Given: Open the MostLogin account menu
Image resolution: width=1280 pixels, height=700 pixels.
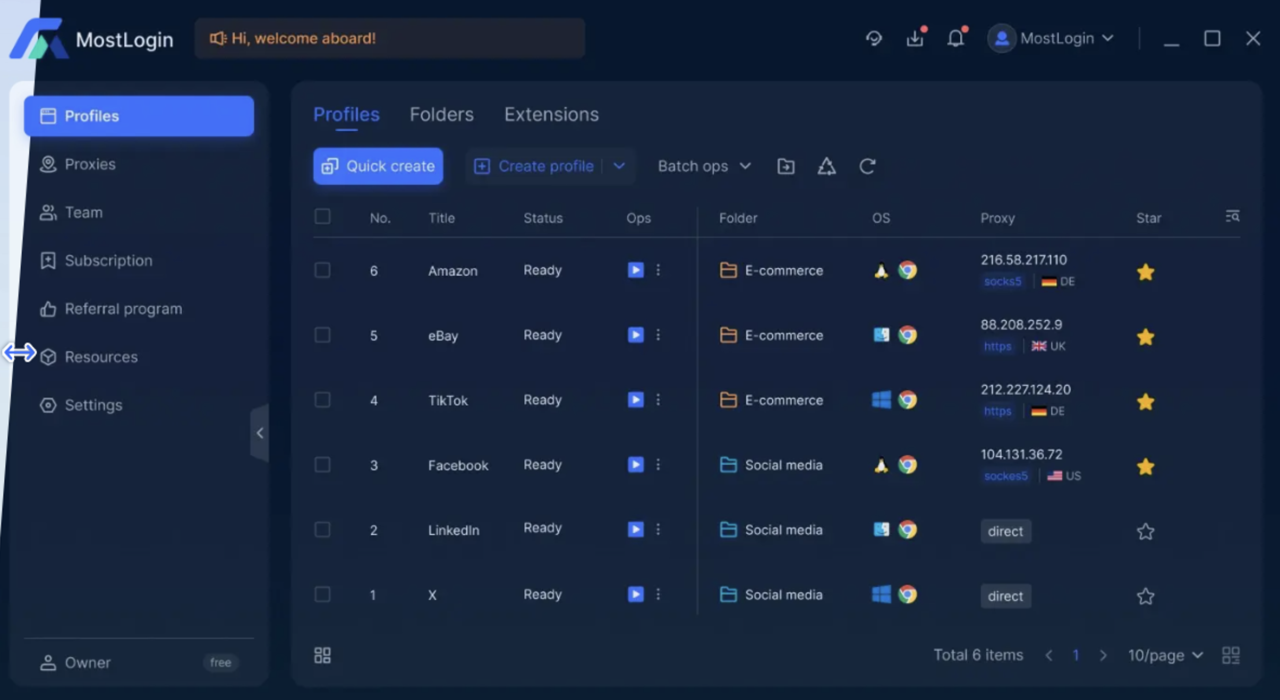Looking at the screenshot, I should click(x=1051, y=38).
